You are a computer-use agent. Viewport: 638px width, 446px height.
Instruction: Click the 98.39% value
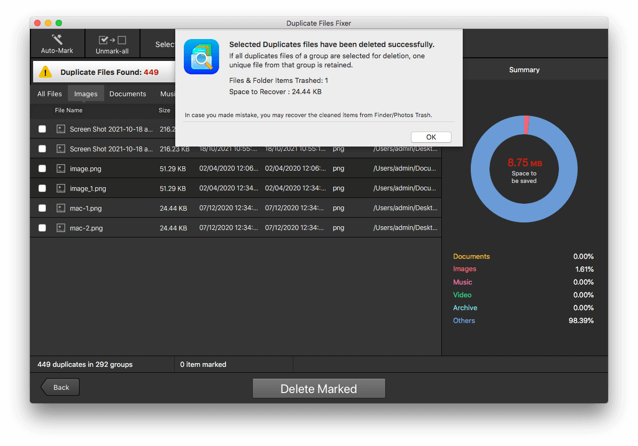point(581,320)
